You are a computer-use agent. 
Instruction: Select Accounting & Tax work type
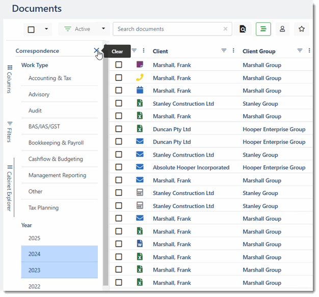pos(60,78)
